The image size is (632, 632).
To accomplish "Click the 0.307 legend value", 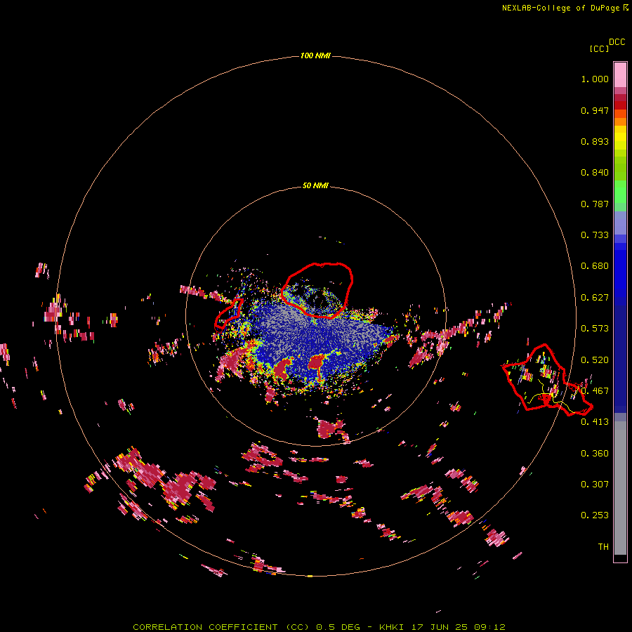I will coord(595,484).
